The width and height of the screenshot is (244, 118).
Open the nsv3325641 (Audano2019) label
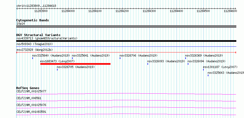click(91, 55)
